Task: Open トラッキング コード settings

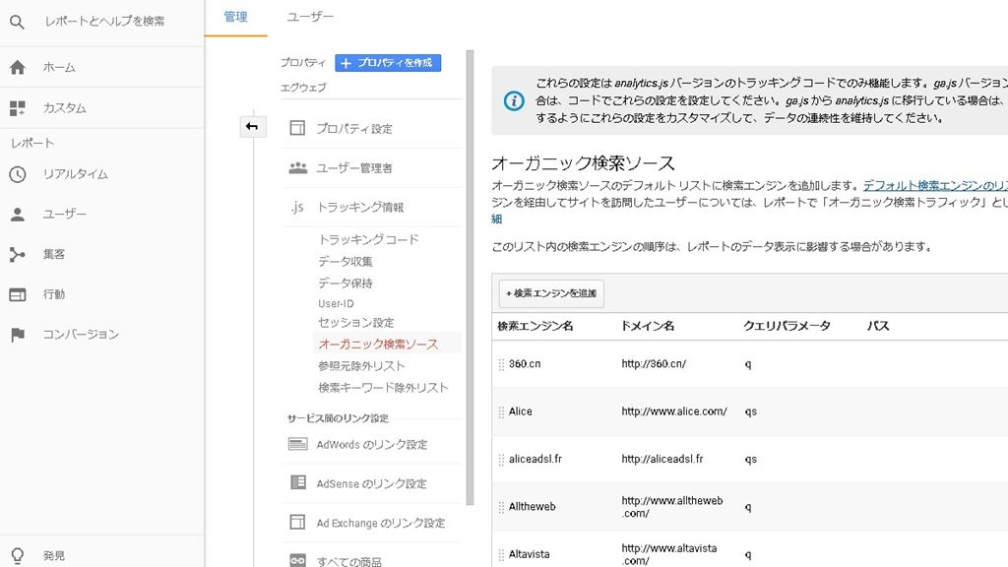Action: point(368,240)
